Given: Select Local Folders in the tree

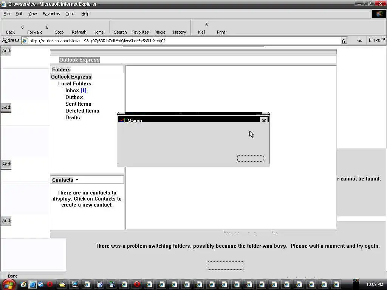Looking at the screenshot, I should pyautogui.click(x=75, y=83).
